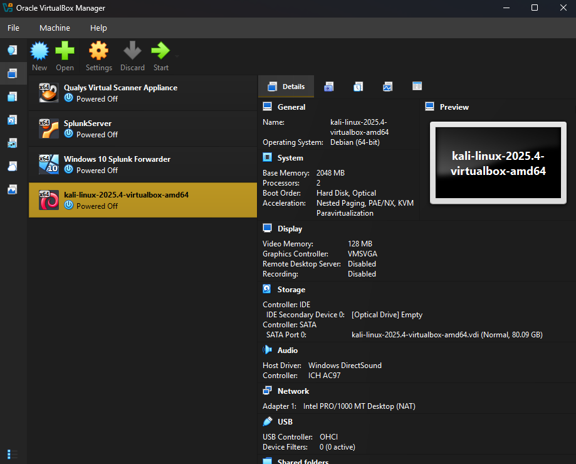Image resolution: width=576 pixels, height=464 pixels.
Task: Open the Activity monitor chart icon
Action: [x=388, y=87]
